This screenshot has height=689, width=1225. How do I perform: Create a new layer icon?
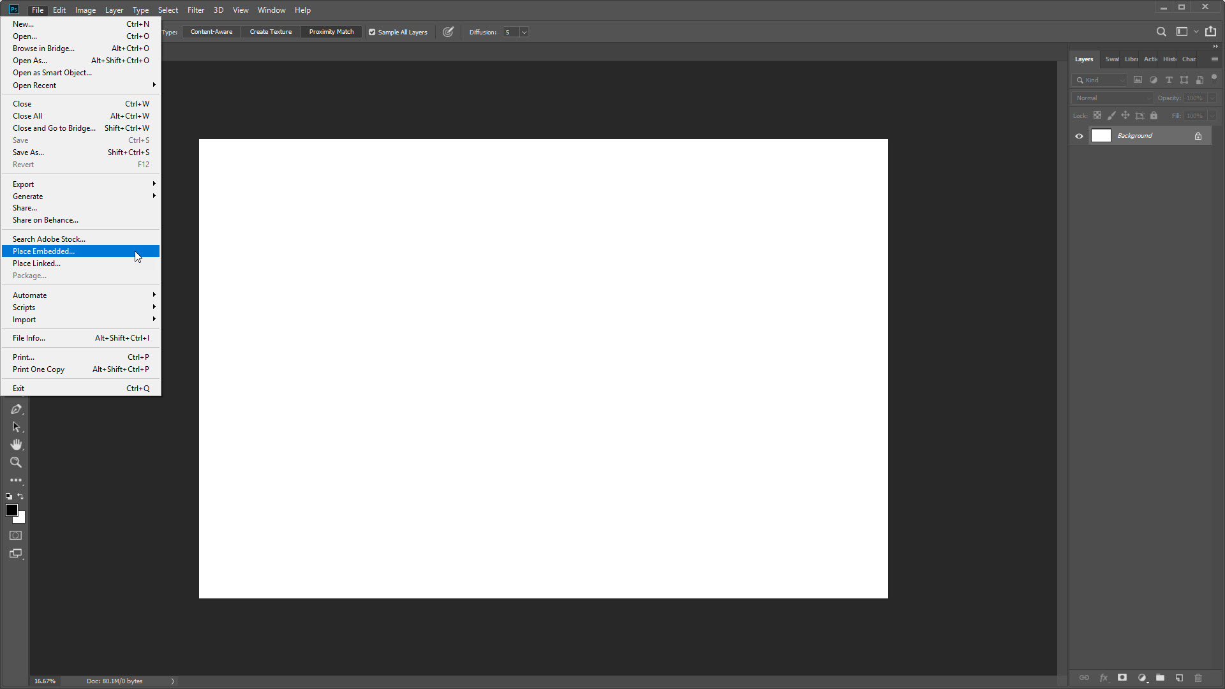(x=1179, y=678)
